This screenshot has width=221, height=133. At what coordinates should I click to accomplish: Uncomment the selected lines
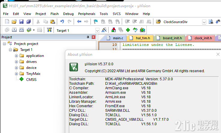pos(149,22)
